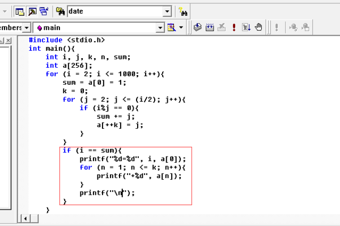
Task: Click the Go debug icon
Action: [246, 28]
